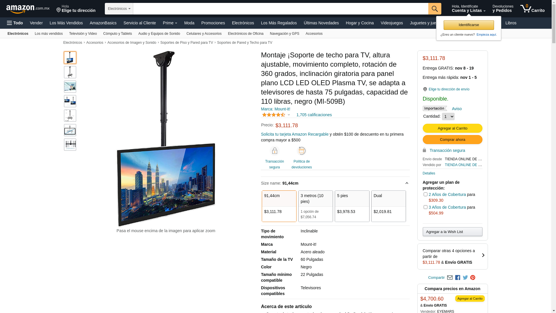
Task: Check the 2 Años de Cobertura option
Action: pyautogui.click(x=425, y=194)
